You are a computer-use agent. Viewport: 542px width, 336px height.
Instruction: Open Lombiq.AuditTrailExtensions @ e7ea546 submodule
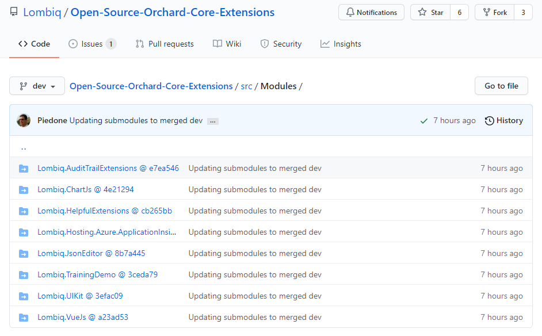point(108,169)
